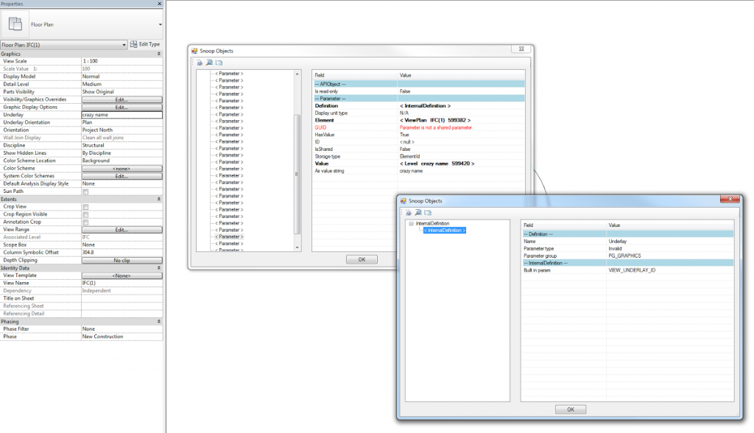The height and width of the screenshot is (433, 754).
Task: Open Print Preview in the back Snoop Objects window
Action: click(x=209, y=63)
